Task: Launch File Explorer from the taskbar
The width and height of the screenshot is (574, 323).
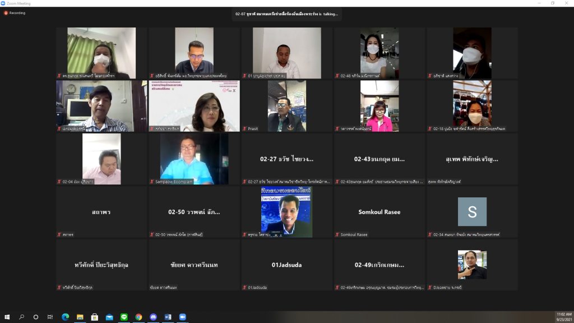Action: (80, 317)
